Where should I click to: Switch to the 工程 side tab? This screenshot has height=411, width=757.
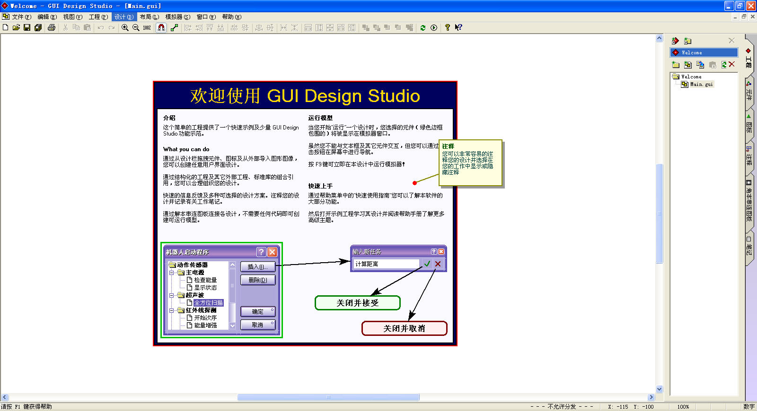(x=748, y=58)
